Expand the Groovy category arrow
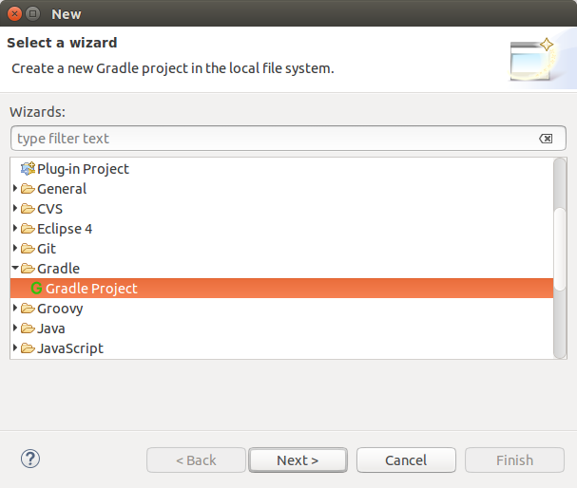577x488 pixels. (15, 308)
